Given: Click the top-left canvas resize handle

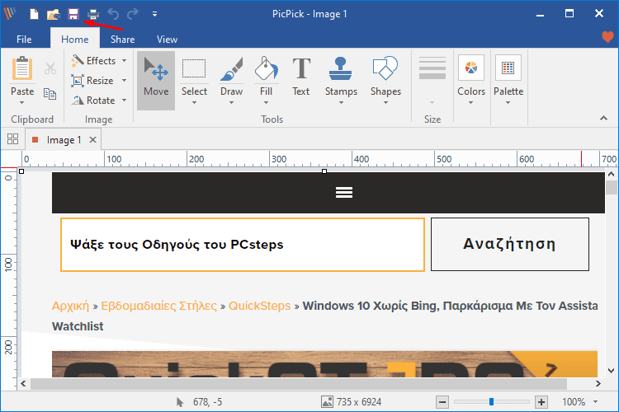Looking at the screenshot, I should tap(21, 171).
